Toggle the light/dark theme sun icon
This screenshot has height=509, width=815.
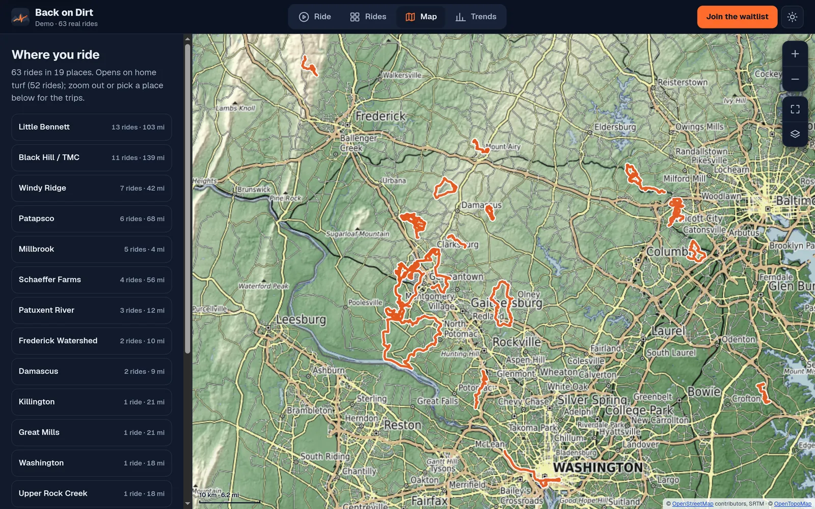[792, 17]
